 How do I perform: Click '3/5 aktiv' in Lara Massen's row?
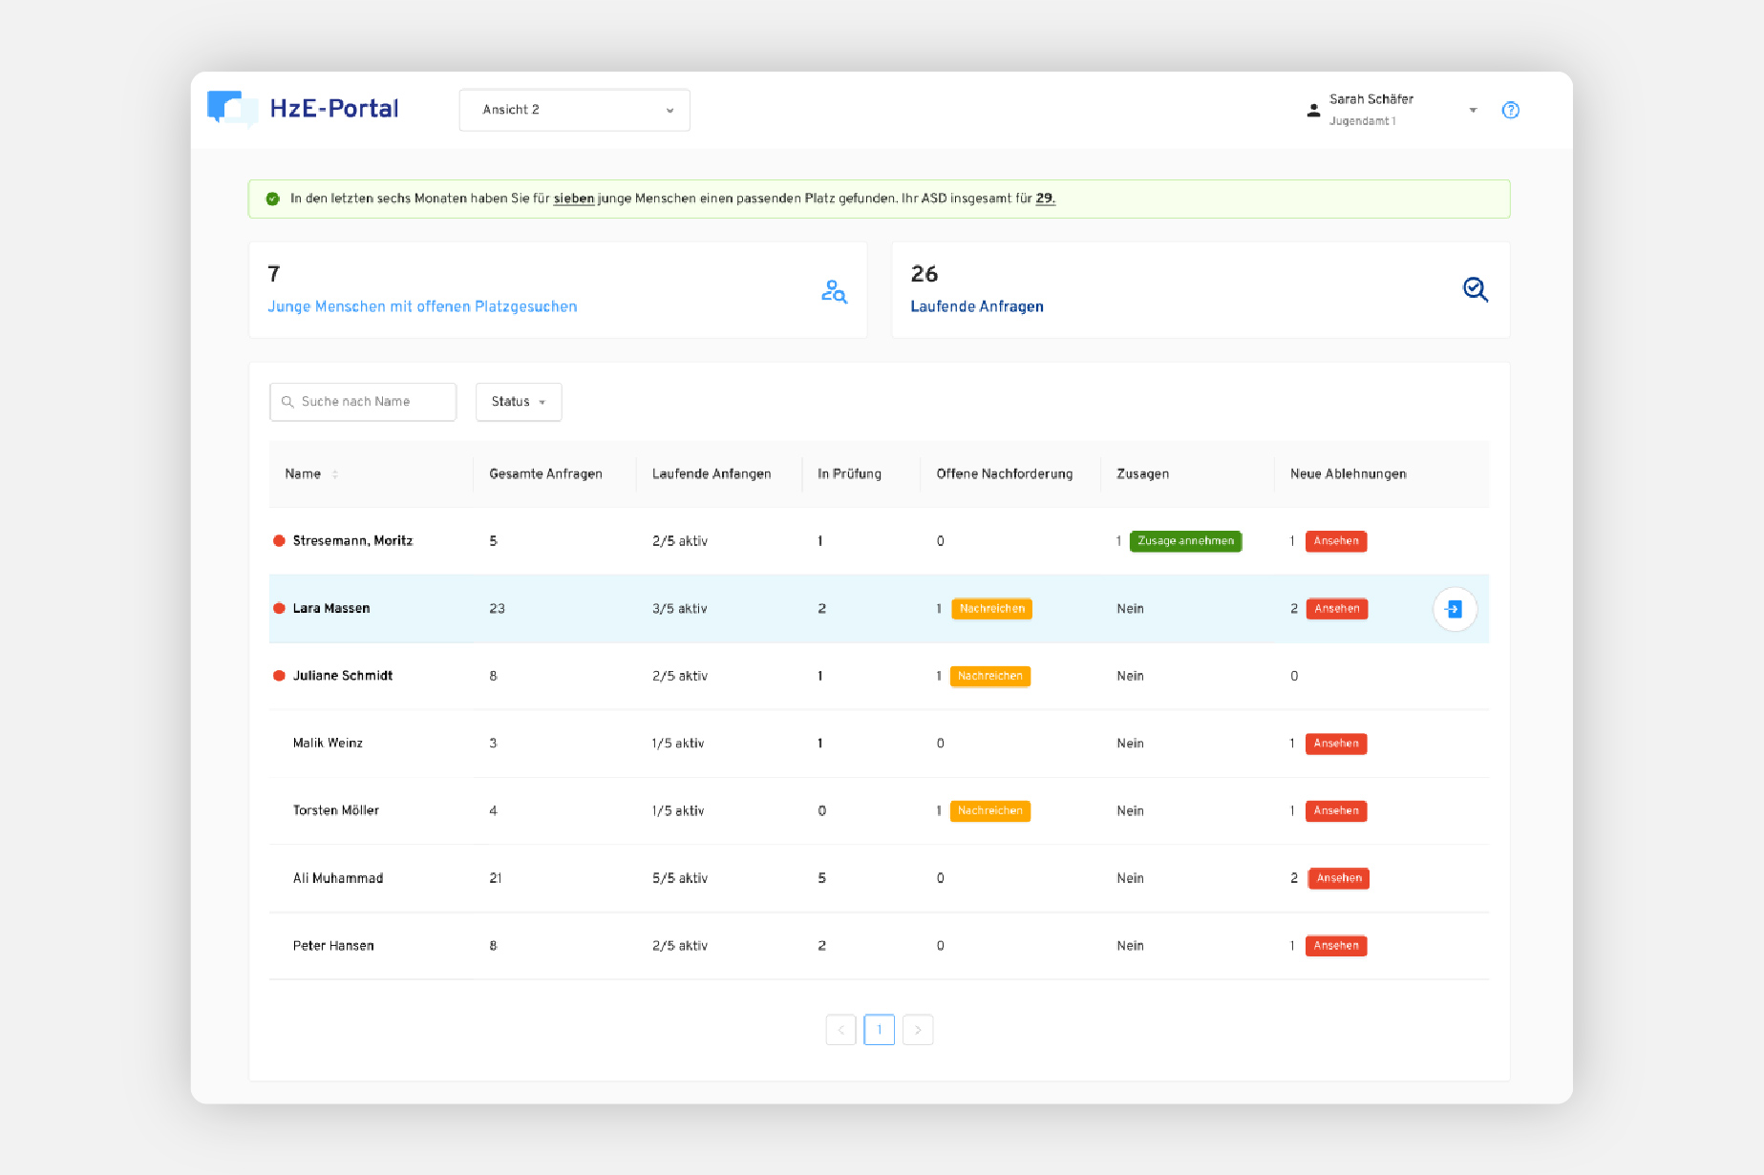tap(680, 609)
